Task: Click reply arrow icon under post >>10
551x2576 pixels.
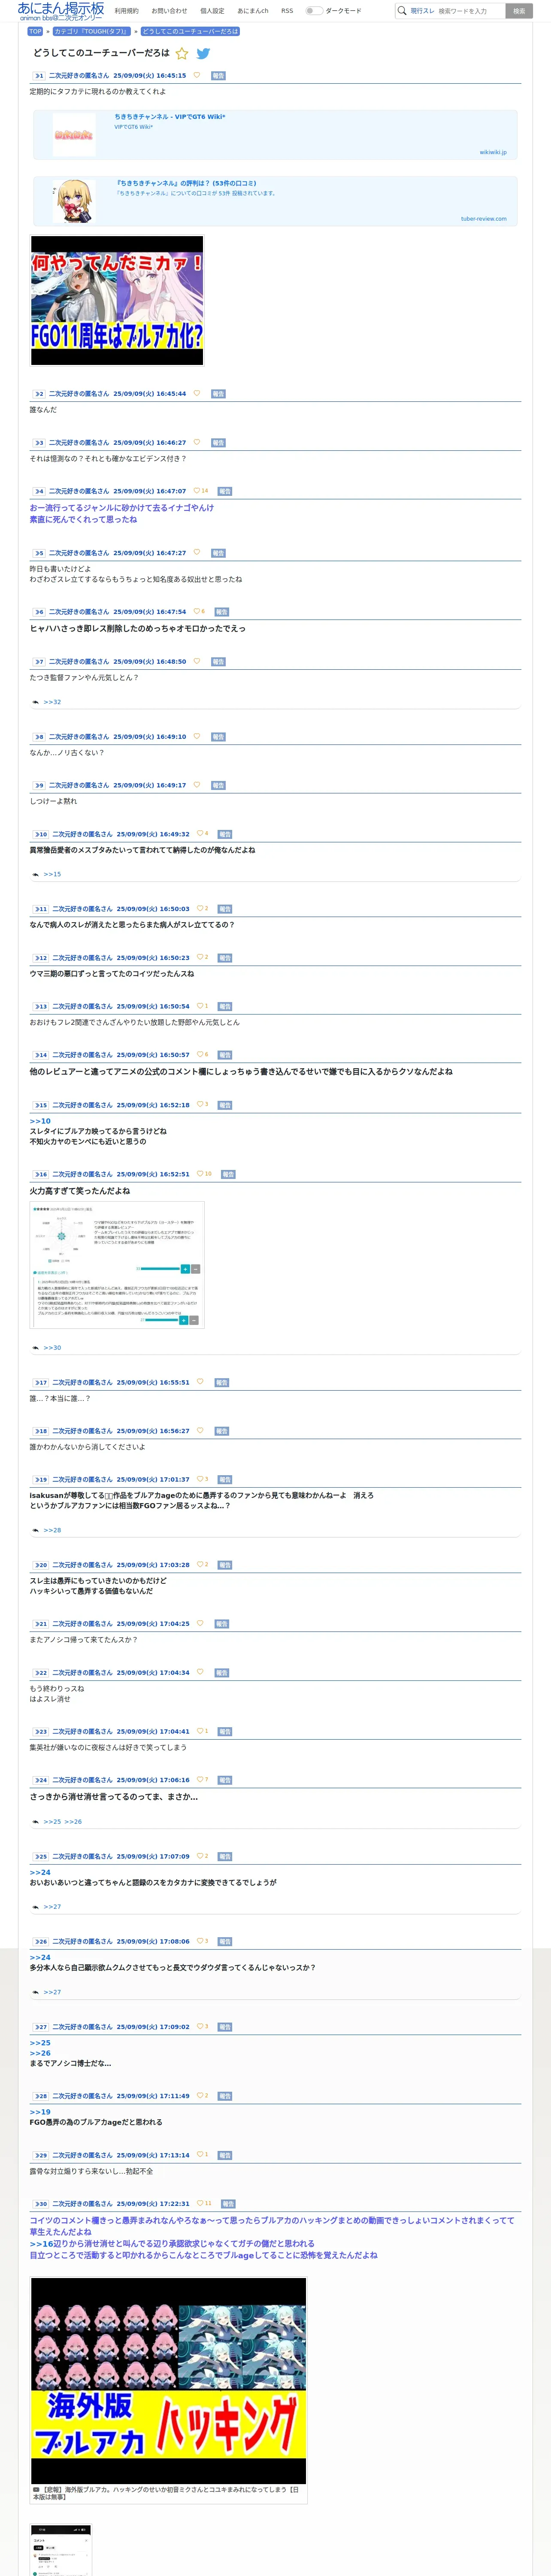Action: pos(36,874)
